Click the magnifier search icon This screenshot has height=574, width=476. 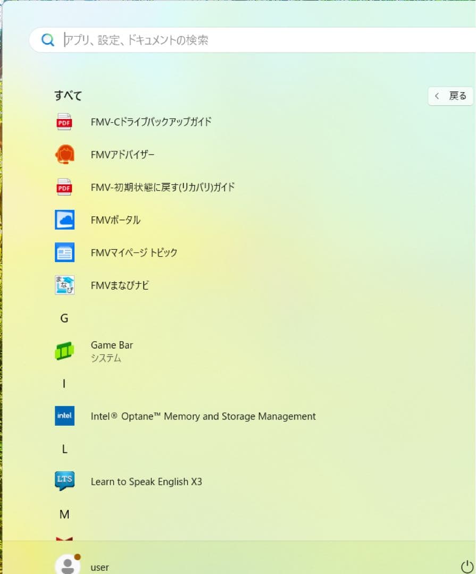click(48, 39)
